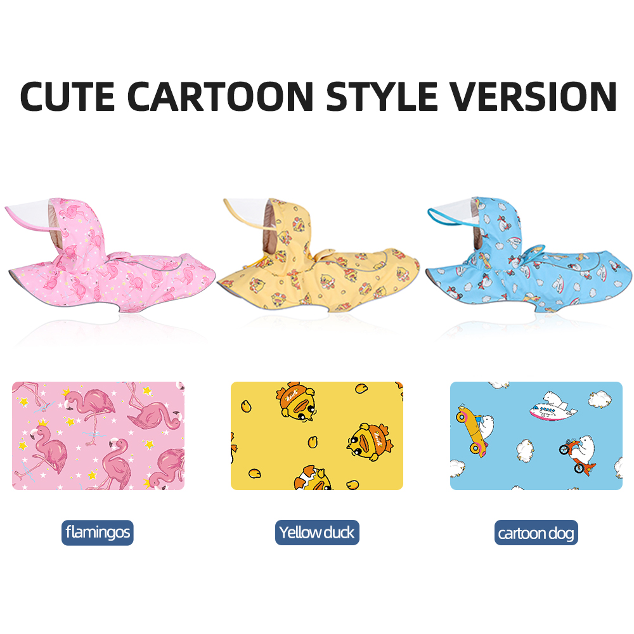Screen dimensions: 634x634
Task: Select the cartoon dog label button
Action: pyautogui.click(x=536, y=533)
